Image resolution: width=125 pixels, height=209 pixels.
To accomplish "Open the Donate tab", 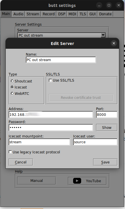I will click(x=106, y=14).
